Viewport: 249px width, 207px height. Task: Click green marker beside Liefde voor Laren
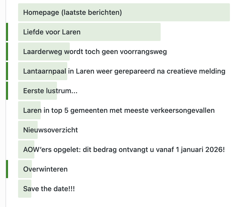click(x=7, y=32)
